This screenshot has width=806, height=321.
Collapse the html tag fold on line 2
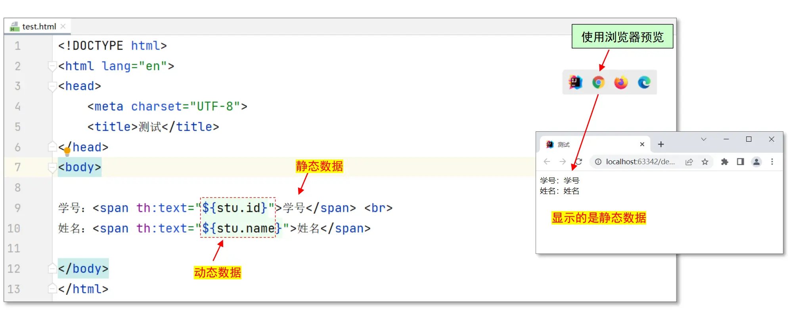pos(52,66)
